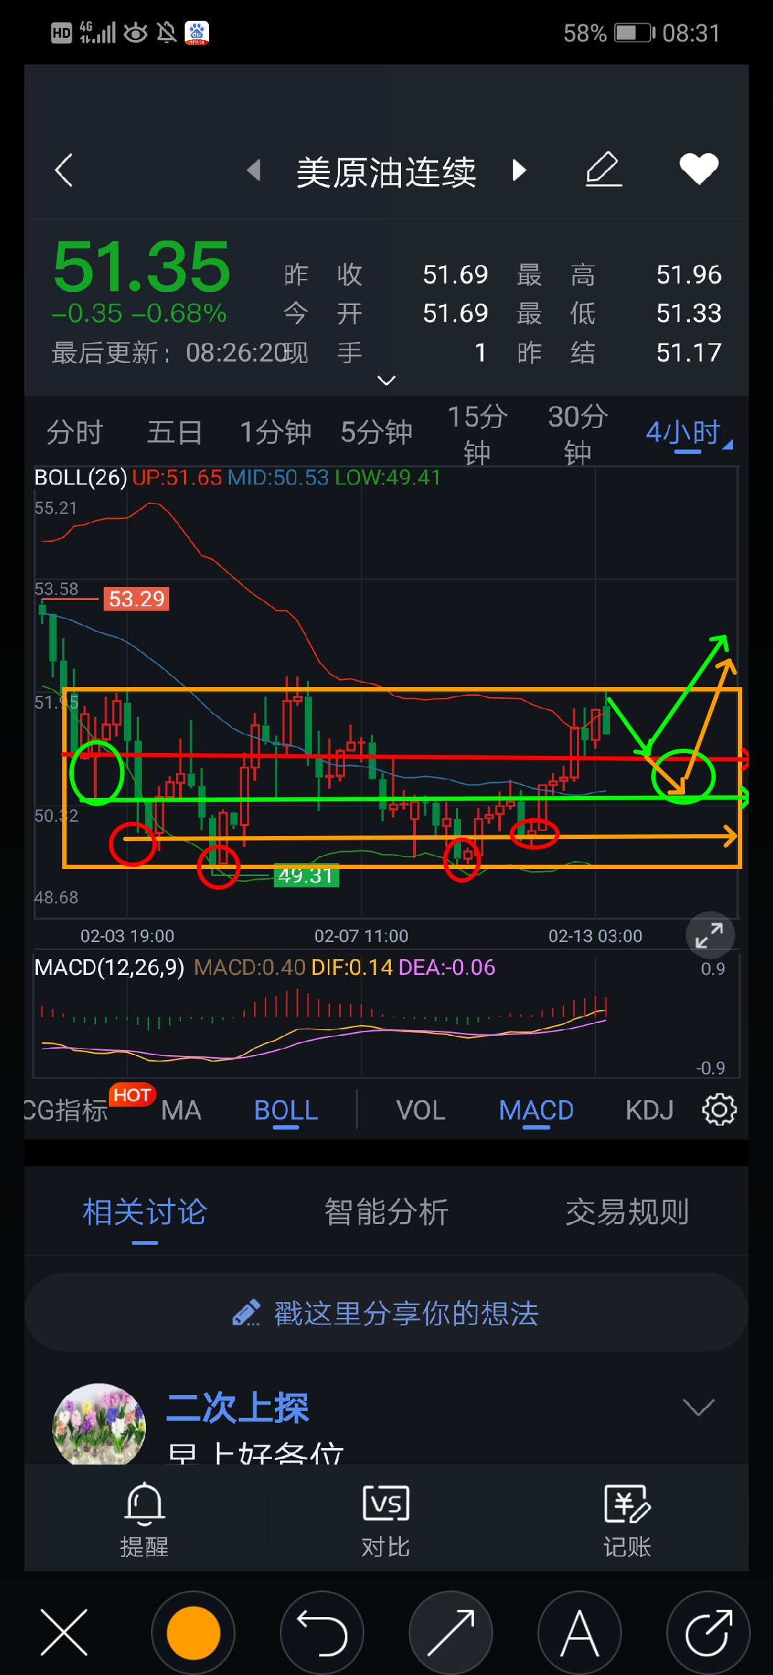Open the post titled 二次上探
Image resolution: width=773 pixels, height=1675 pixels.
click(238, 1408)
